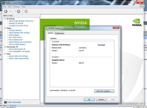Go to Home via house icon
Viewport: 147px width, 108px height.
pyautogui.click(x=26, y=11)
